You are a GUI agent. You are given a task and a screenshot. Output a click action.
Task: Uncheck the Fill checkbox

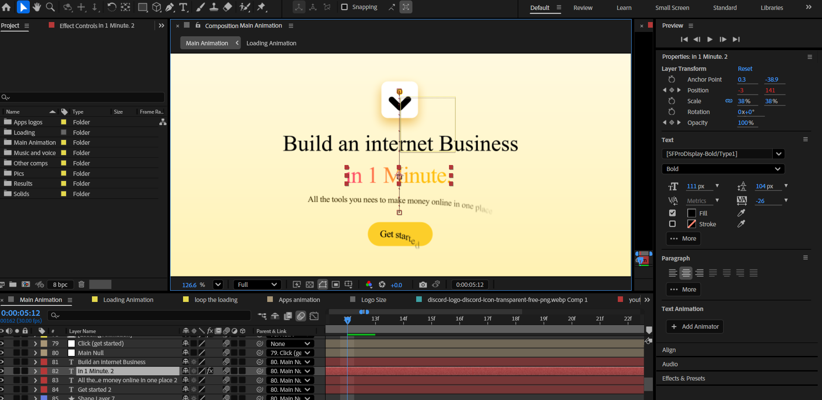672,213
